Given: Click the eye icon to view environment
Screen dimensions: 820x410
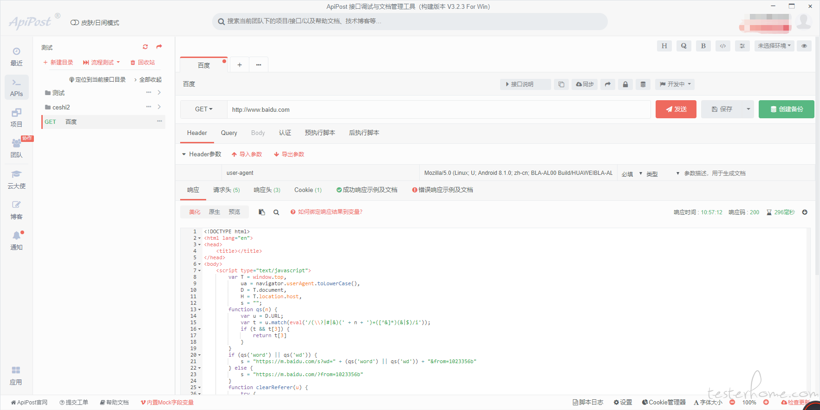Looking at the screenshot, I should coord(804,46).
